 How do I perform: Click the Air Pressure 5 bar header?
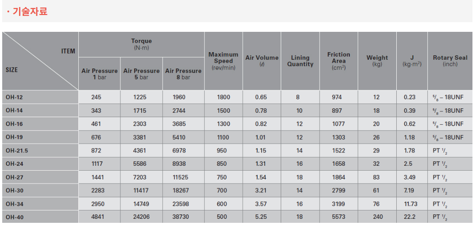coord(141,74)
